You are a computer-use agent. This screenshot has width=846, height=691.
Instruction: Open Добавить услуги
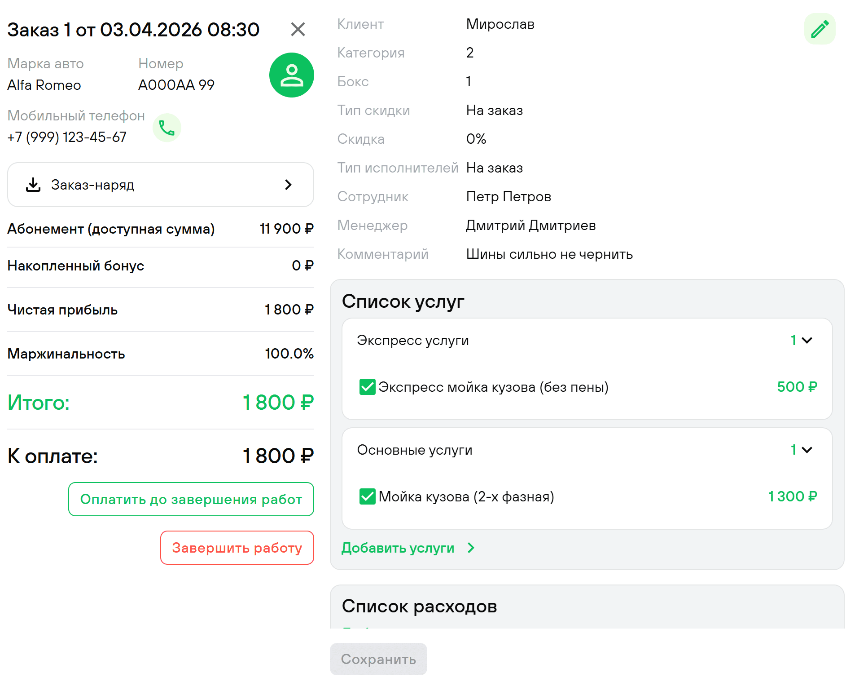pos(398,548)
